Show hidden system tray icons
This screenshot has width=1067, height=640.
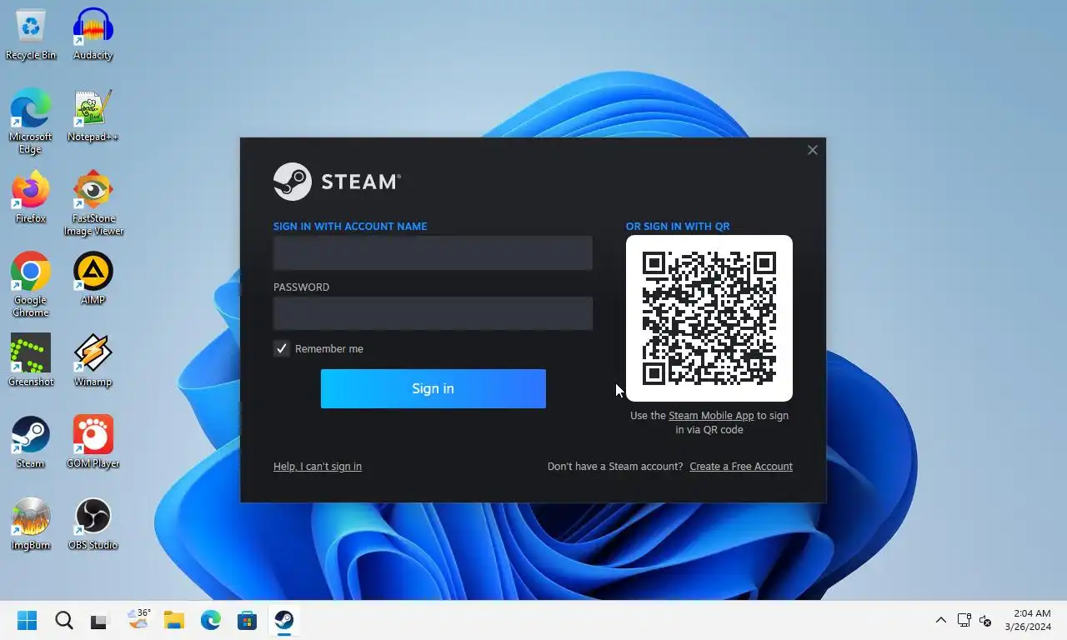(x=940, y=620)
